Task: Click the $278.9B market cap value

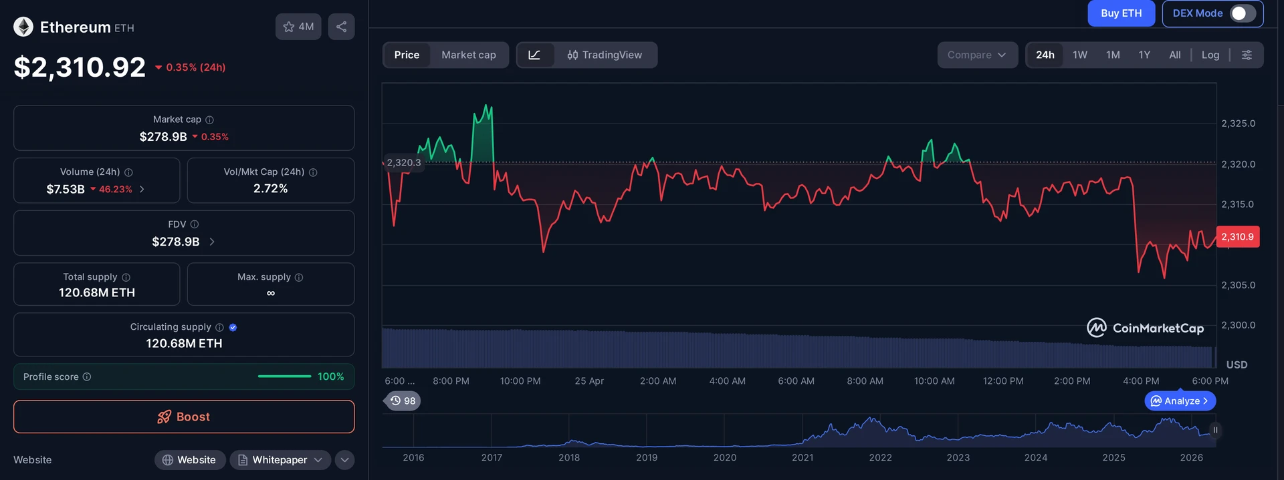Action: (x=163, y=137)
